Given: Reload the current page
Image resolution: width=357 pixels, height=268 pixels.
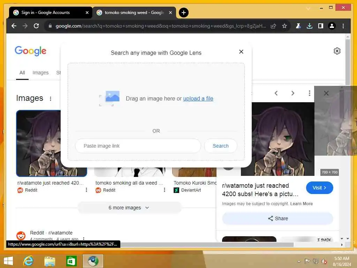Looking at the screenshot, I should [x=36, y=26].
